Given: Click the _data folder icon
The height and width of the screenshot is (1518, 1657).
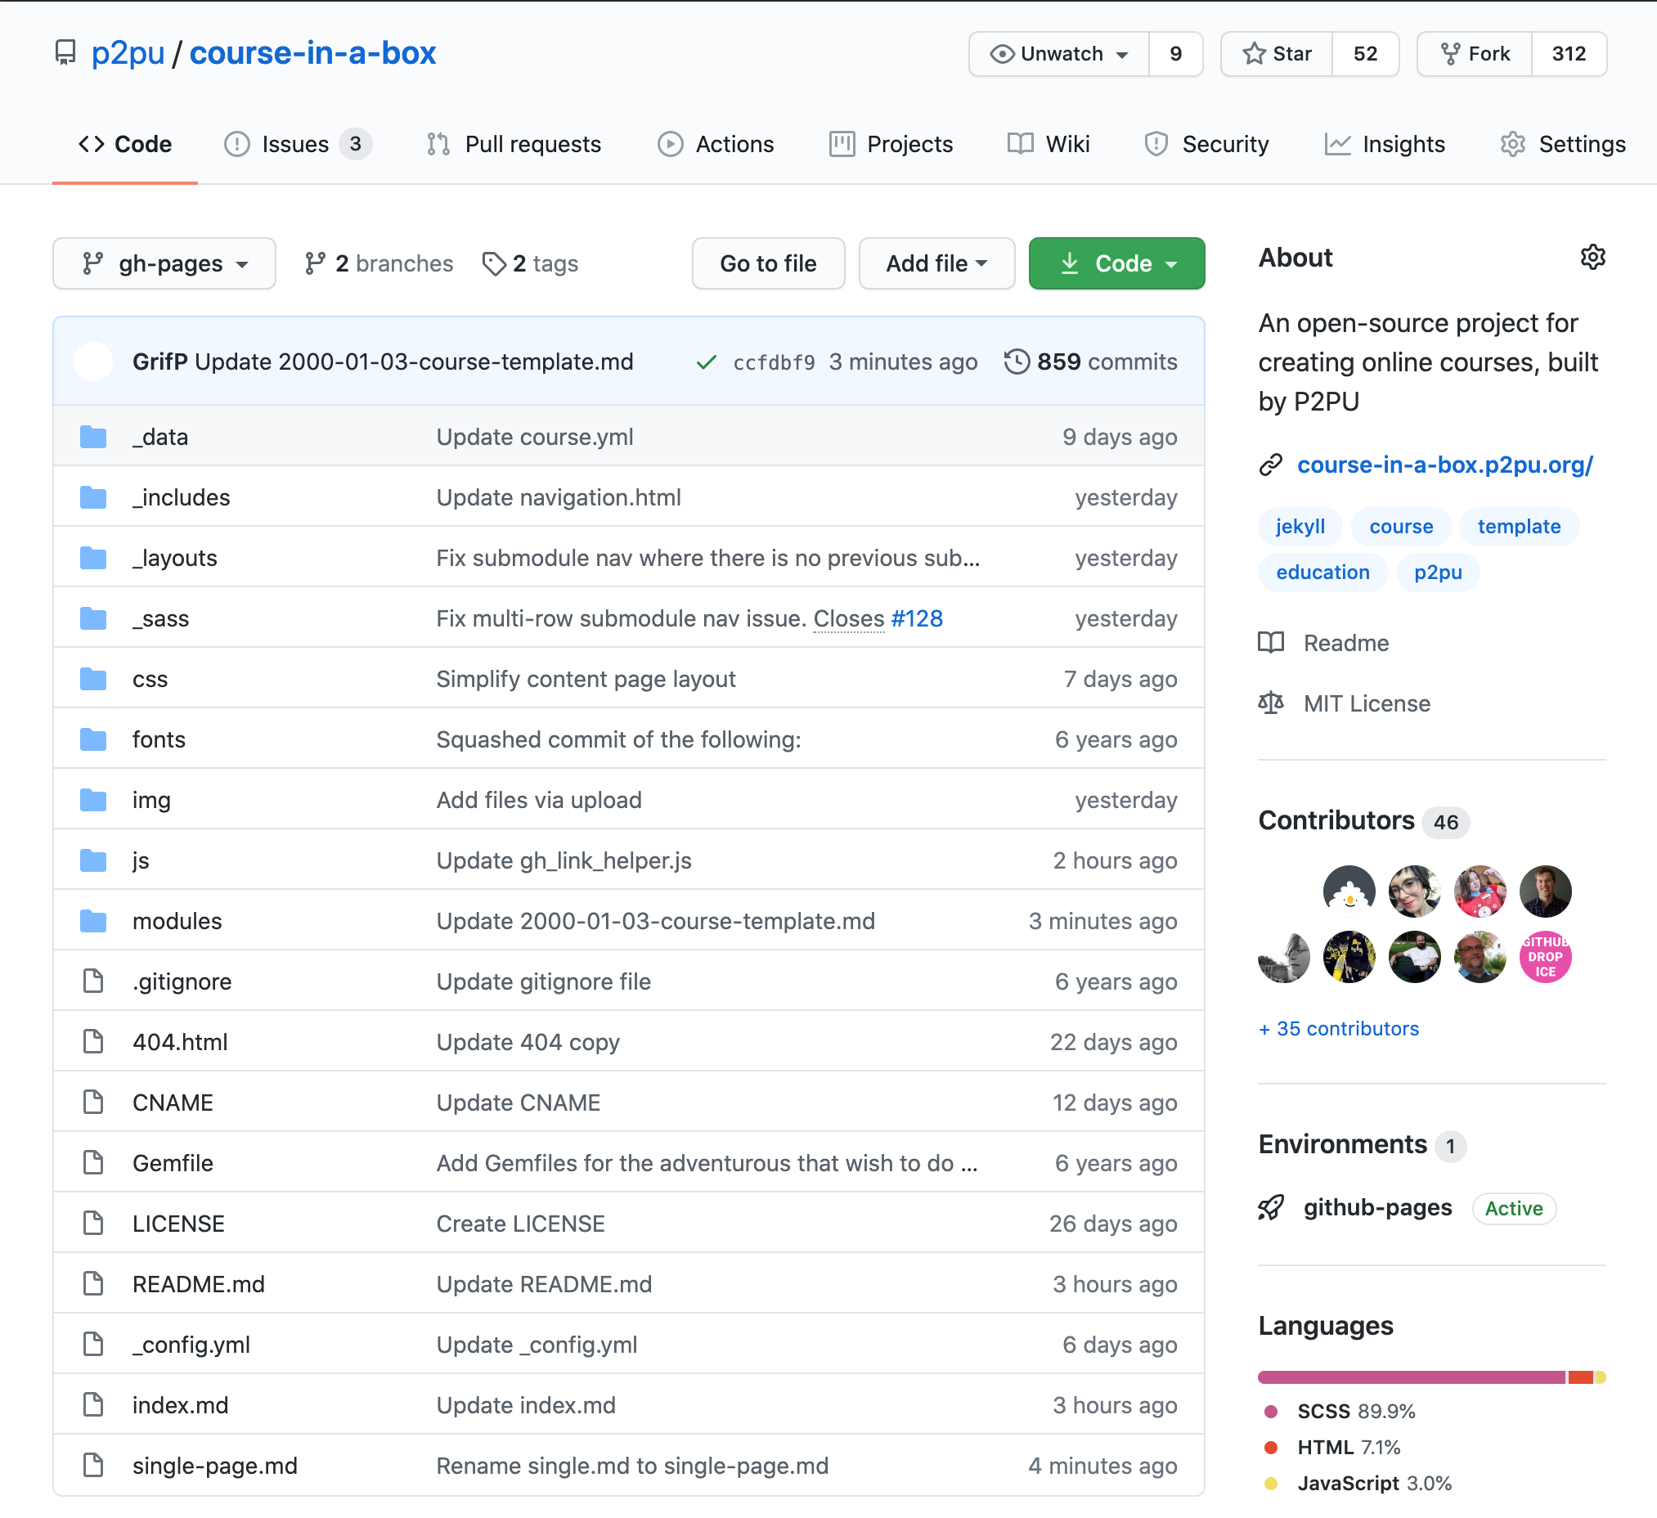Looking at the screenshot, I should (93, 437).
